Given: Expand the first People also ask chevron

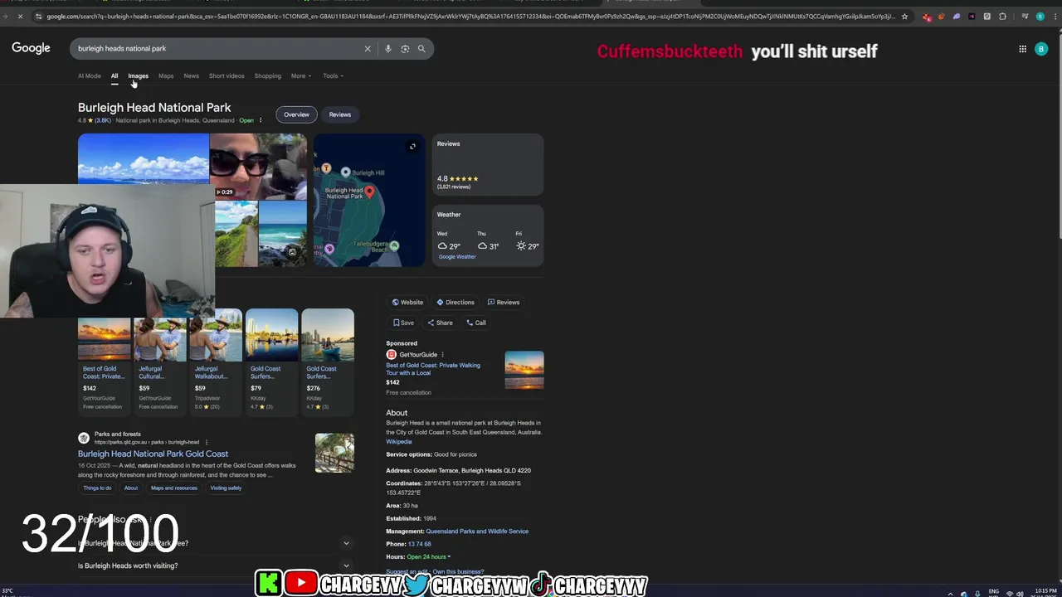Looking at the screenshot, I should click(x=346, y=543).
